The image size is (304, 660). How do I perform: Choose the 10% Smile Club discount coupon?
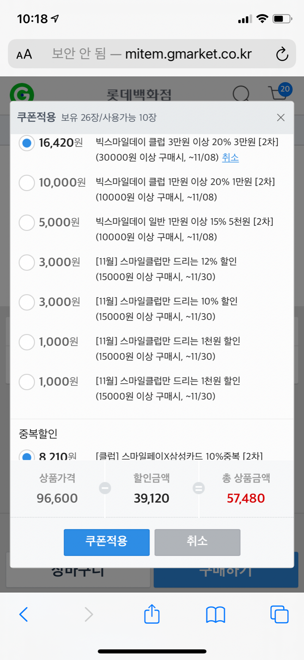27,302
